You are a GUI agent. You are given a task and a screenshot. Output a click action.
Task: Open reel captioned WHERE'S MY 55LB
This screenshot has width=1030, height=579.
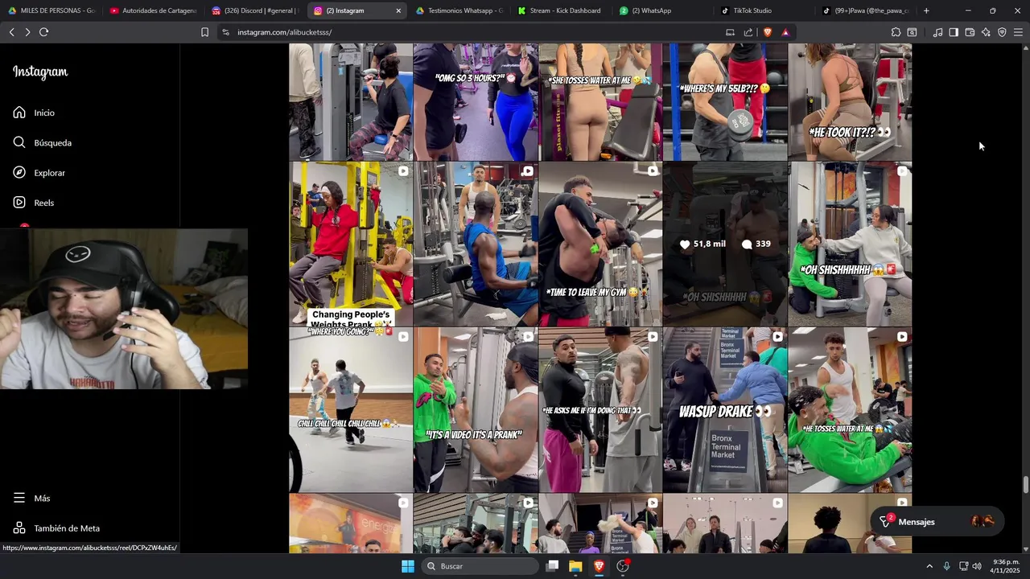pos(725,101)
